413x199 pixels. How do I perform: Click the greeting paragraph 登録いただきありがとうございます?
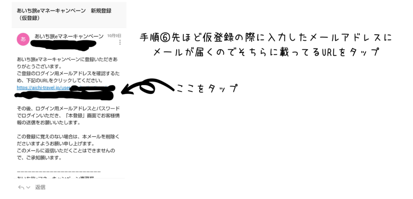tap(67, 62)
